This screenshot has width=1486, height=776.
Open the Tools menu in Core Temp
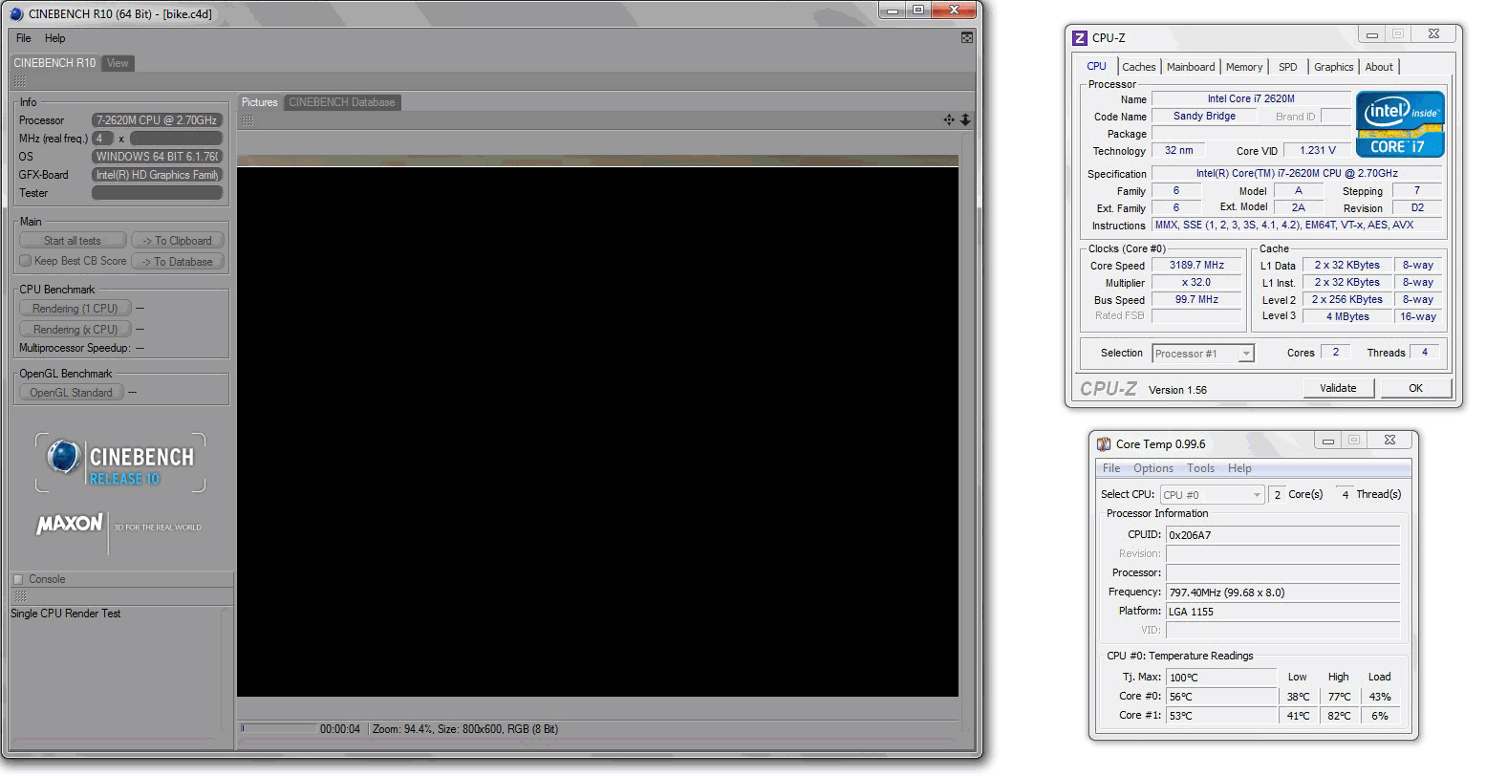[x=1201, y=468]
